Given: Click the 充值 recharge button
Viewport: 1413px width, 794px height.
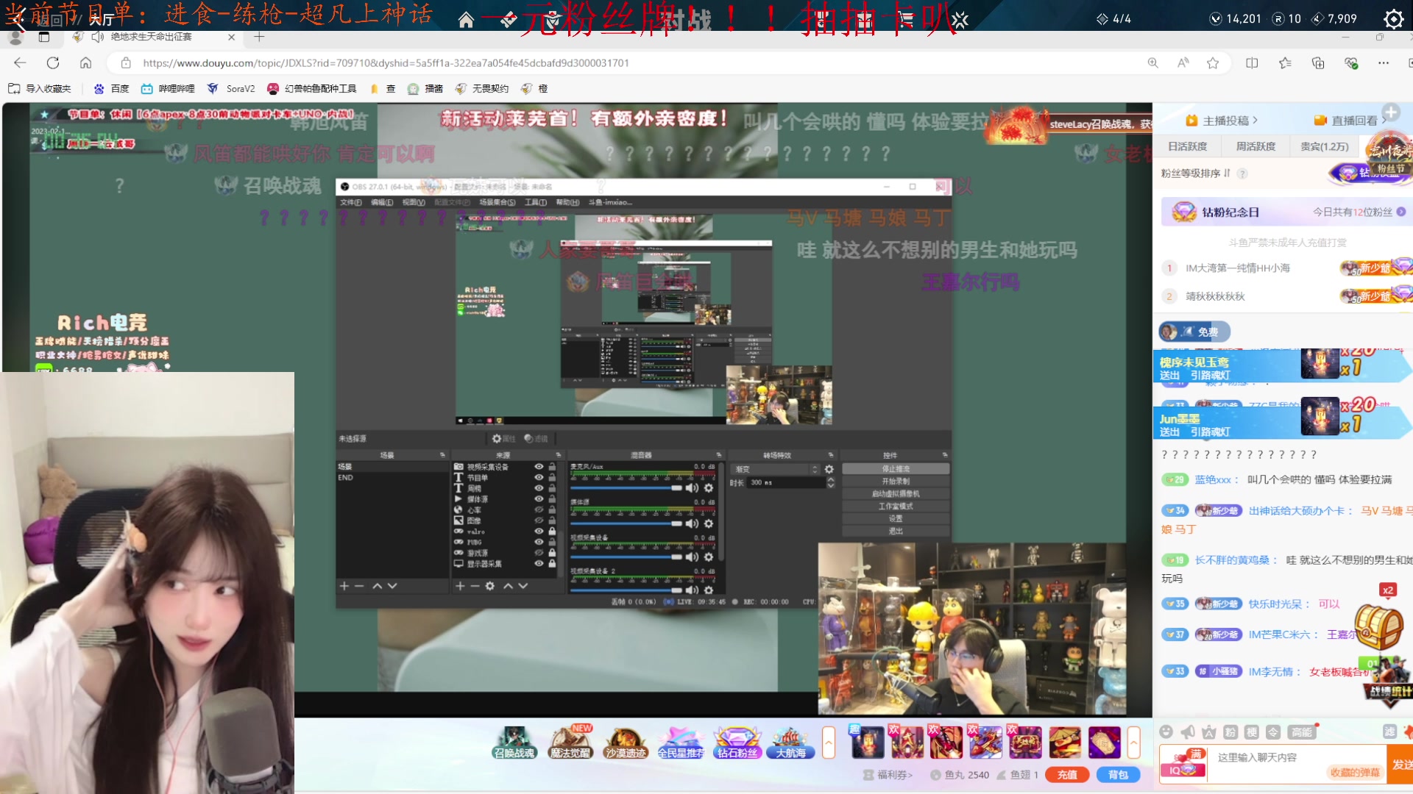Looking at the screenshot, I should 1067,774.
